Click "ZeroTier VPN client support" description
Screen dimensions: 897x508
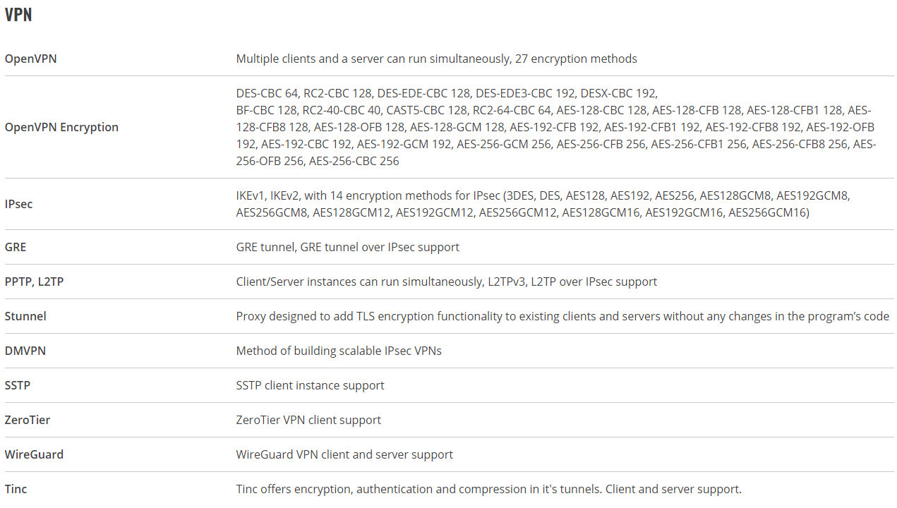coord(308,420)
